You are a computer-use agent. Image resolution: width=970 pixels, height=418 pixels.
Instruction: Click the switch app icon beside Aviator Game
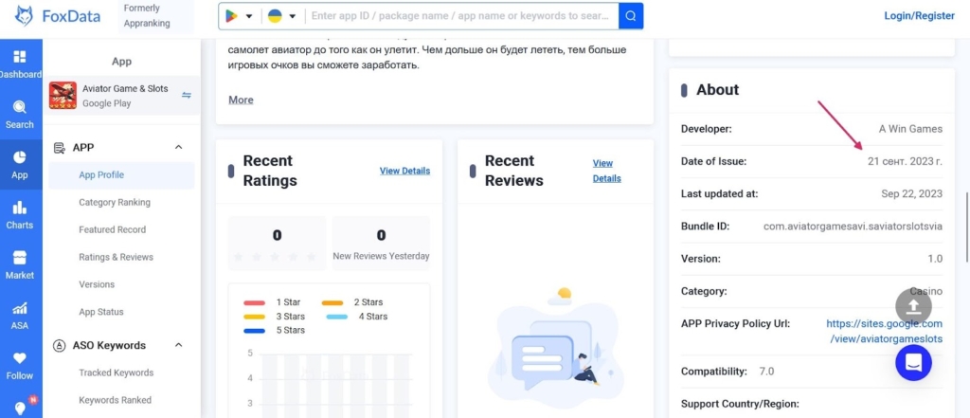point(187,95)
